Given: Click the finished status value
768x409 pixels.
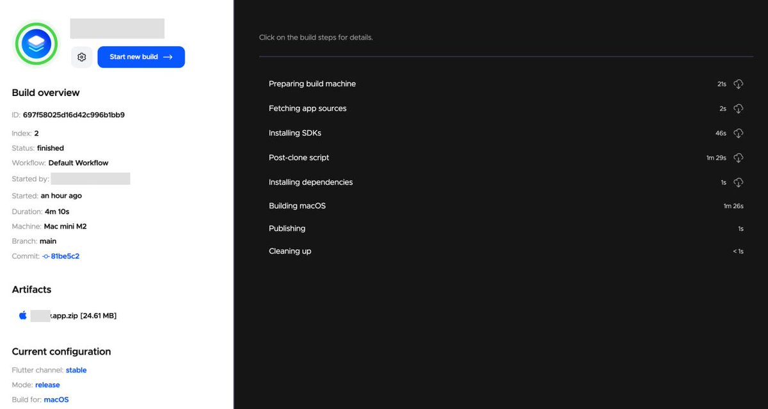Looking at the screenshot, I should coord(51,148).
